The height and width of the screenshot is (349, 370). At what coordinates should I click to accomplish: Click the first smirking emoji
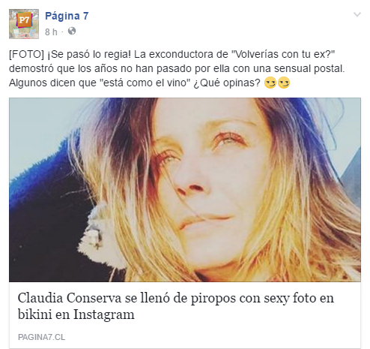[270, 83]
